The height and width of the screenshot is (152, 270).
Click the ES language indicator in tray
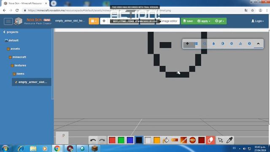[234, 148]
